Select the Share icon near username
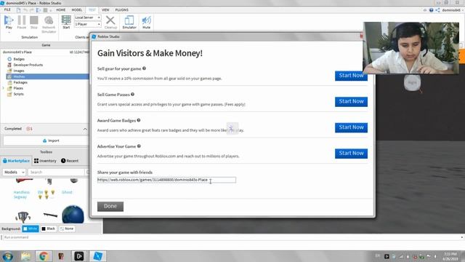 pos(437,10)
